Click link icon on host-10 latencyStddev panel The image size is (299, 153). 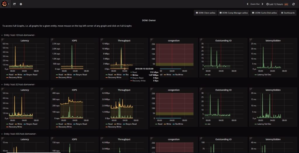(251, 39)
